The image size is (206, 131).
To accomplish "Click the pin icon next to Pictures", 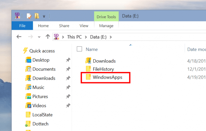I will tap(68, 97).
